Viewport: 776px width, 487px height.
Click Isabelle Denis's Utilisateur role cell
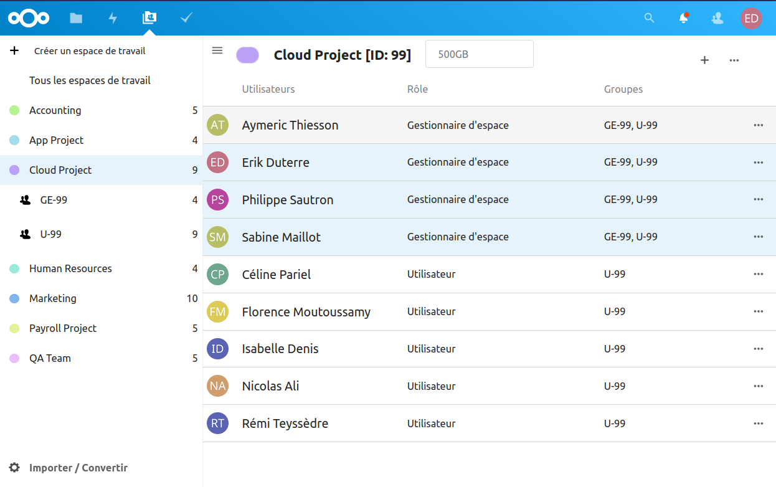coord(432,349)
